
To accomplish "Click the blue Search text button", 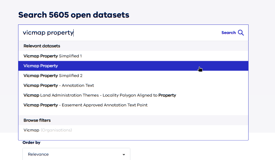I will pyautogui.click(x=228, y=33).
